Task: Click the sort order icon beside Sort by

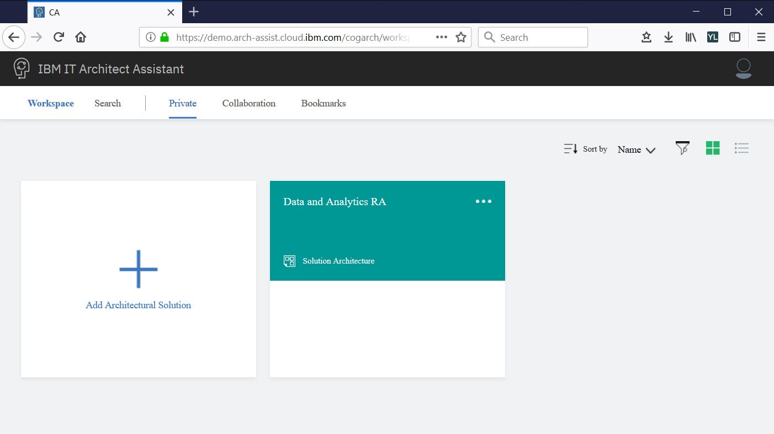Action: [x=570, y=149]
